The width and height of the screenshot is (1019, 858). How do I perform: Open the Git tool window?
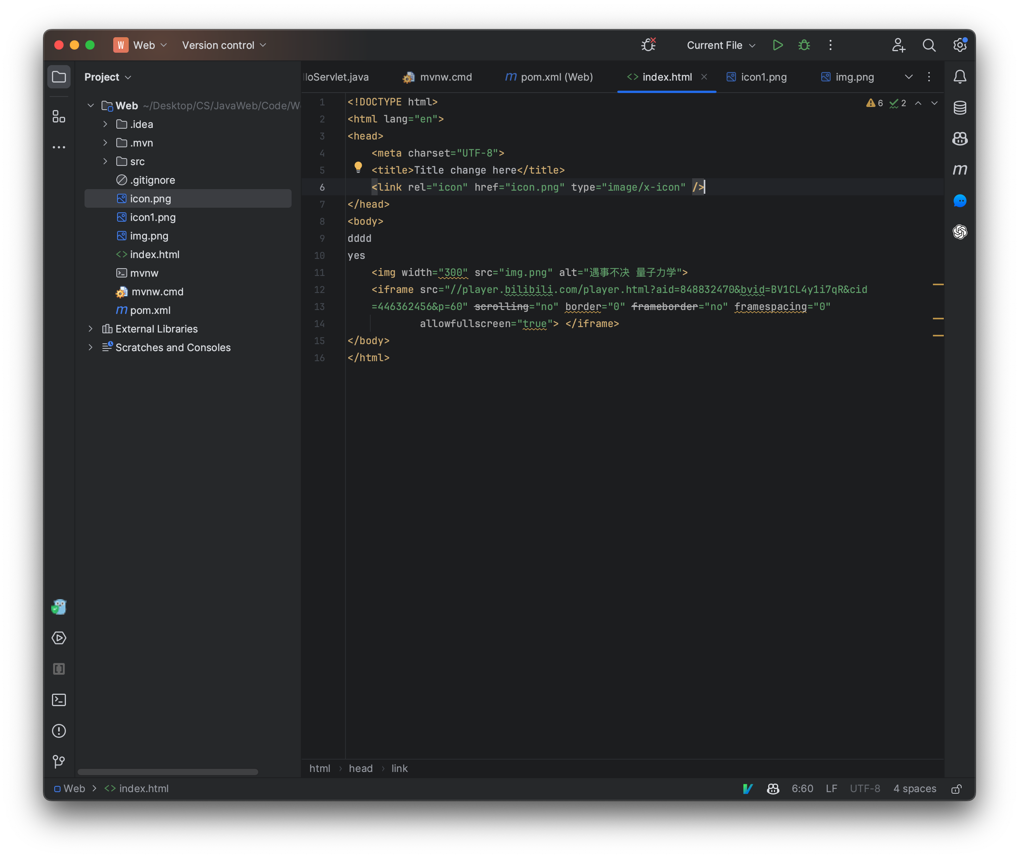click(x=59, y=762)
